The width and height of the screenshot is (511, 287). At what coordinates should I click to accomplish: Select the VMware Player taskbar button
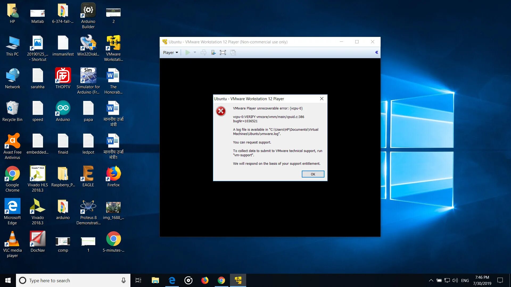click(x=238, y=280)
